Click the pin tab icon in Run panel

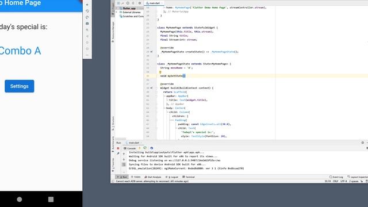(118, 154)
